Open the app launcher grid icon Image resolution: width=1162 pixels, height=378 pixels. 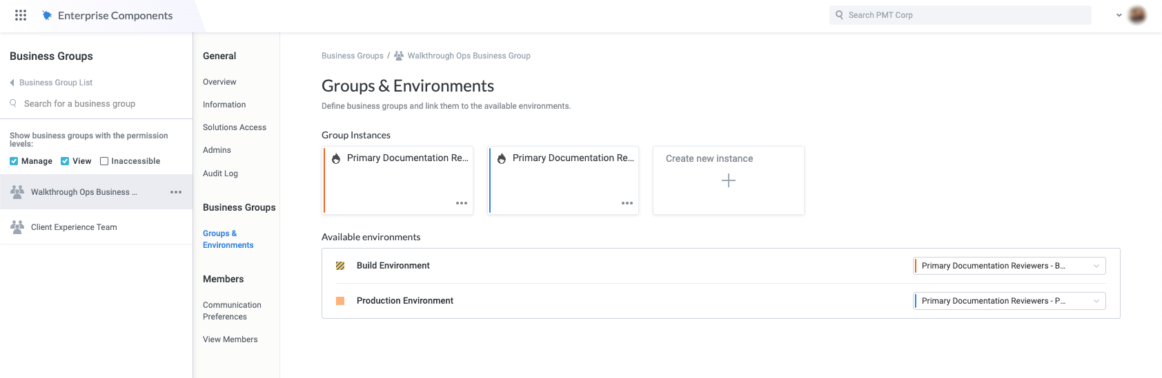(x=21, y=15)
